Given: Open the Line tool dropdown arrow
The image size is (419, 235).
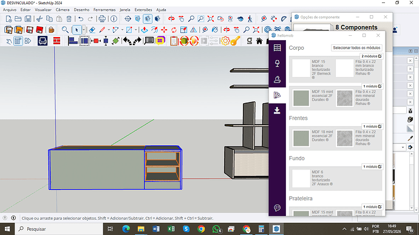Looking at the screenshot, I should click(x=109, y=30).
